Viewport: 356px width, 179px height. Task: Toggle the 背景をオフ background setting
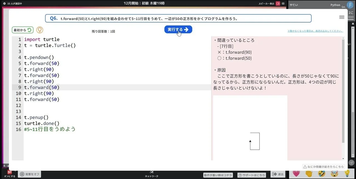tap(29, 174)
